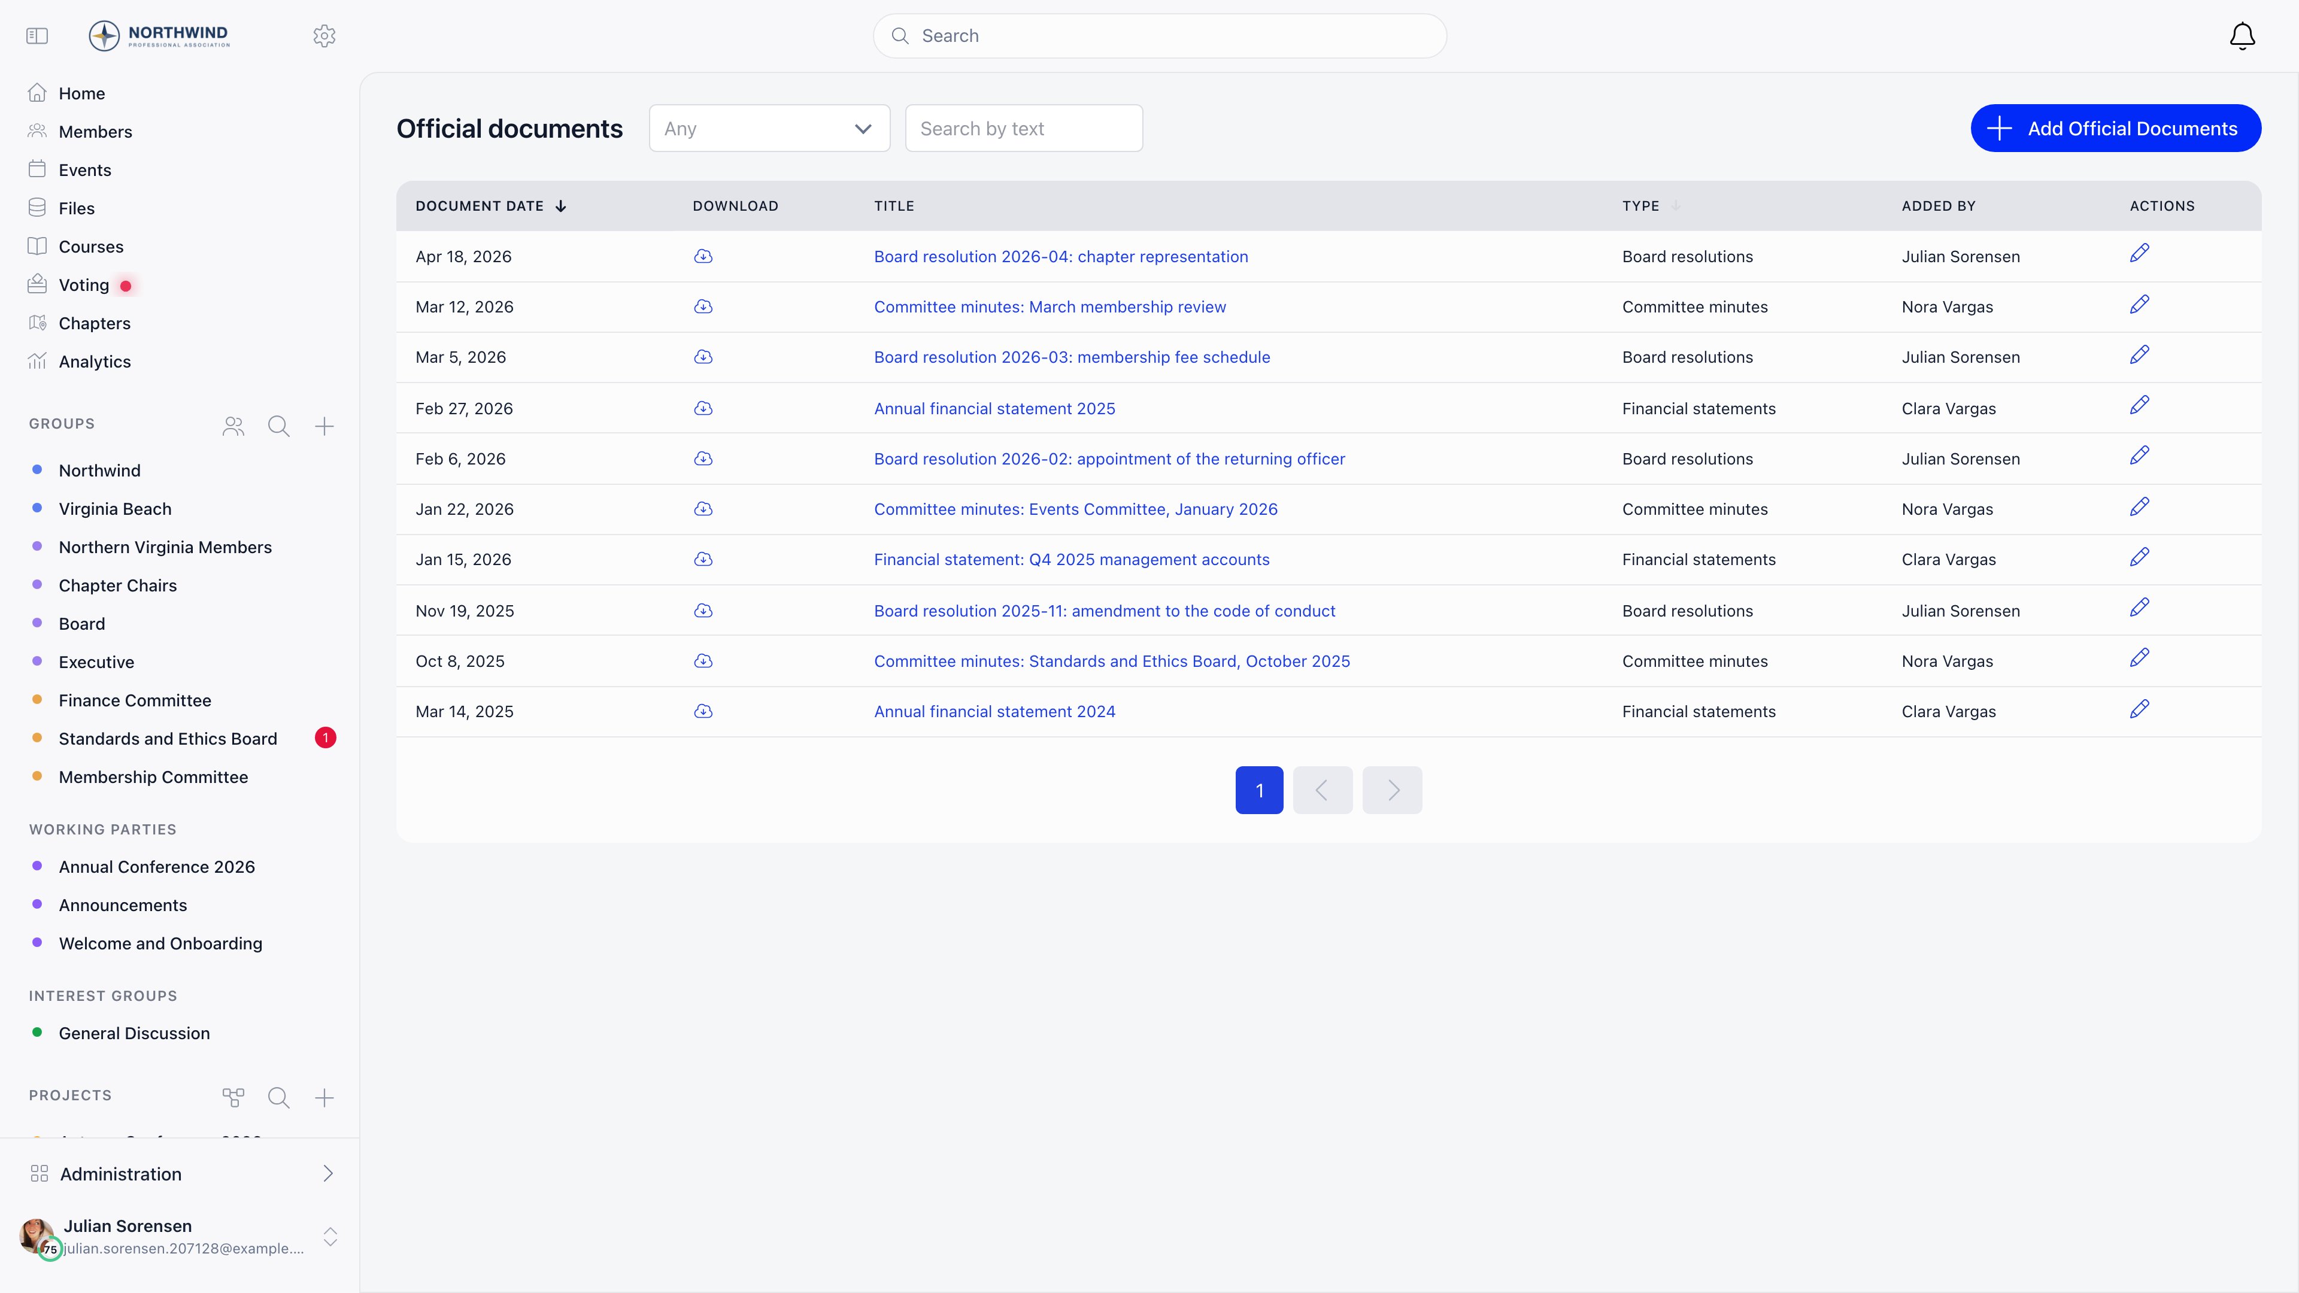Viewport: 2299px width, 1293px height.
Task: Open Members page
Action: [x=95, y=132]
